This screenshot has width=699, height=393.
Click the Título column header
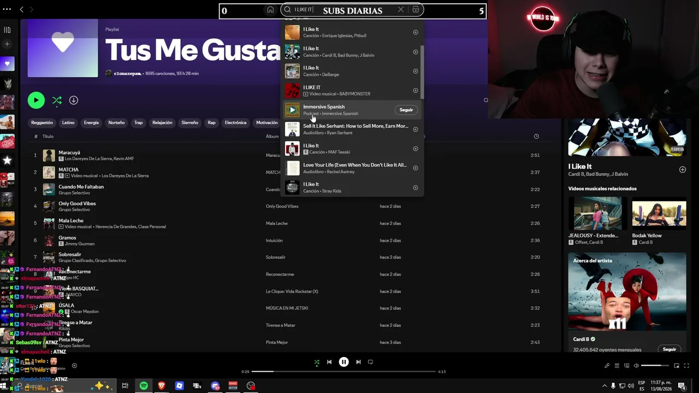48,136
